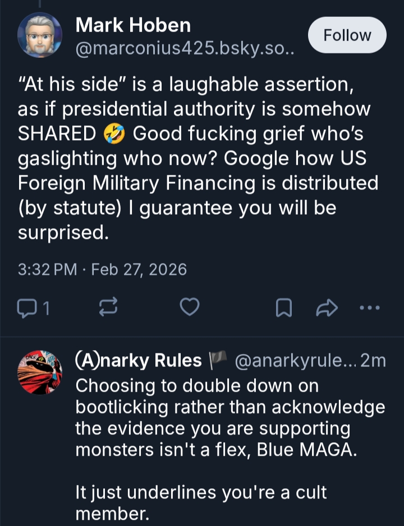Open the @marconius425.bsky.so handle link
404x526 pixels.
coord(185,49)
